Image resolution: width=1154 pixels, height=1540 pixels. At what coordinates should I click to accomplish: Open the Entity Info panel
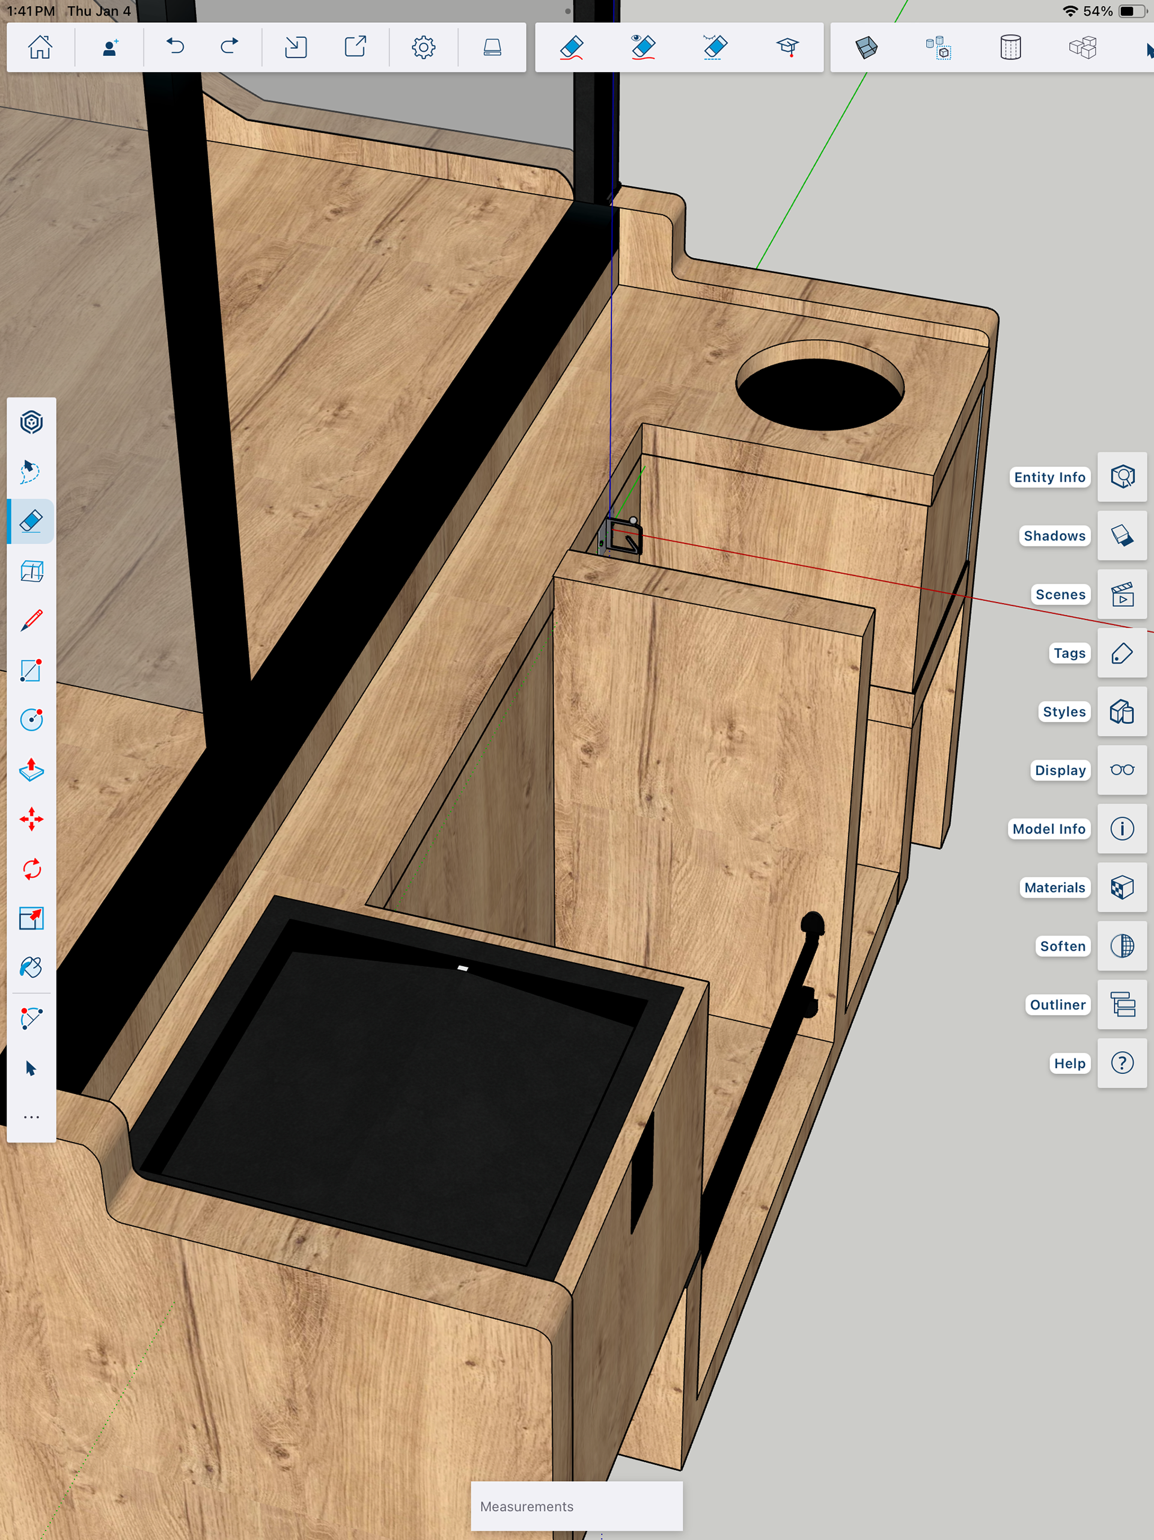1122,477
